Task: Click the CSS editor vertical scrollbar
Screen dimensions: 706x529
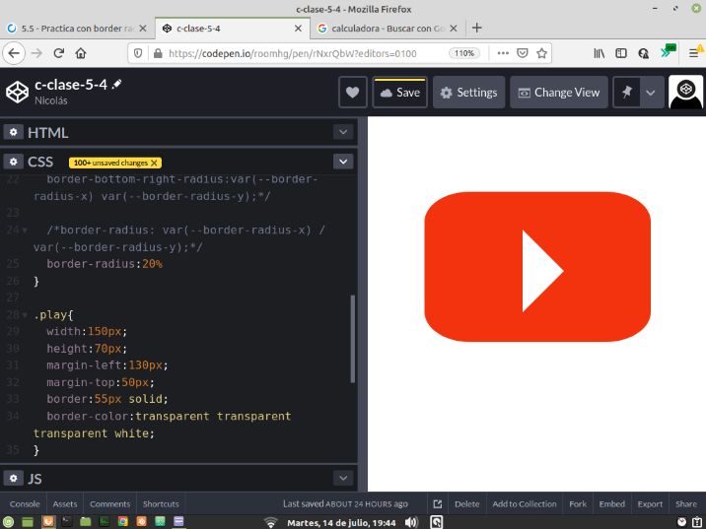Action: (x=353, y=338)
